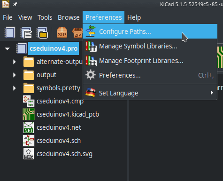Click the output folder icon

point(29,75)
